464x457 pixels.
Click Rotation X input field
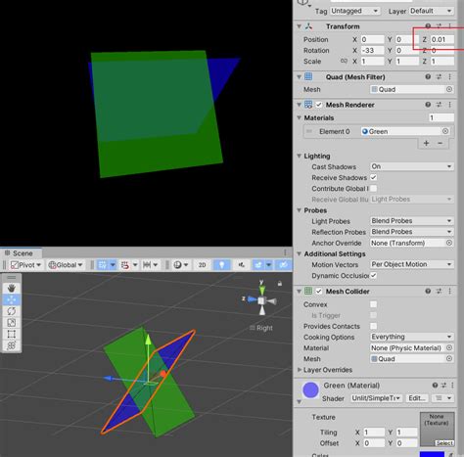point(373,50)
